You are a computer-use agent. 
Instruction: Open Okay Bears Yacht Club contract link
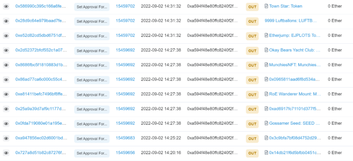click(x=295, y=50)
